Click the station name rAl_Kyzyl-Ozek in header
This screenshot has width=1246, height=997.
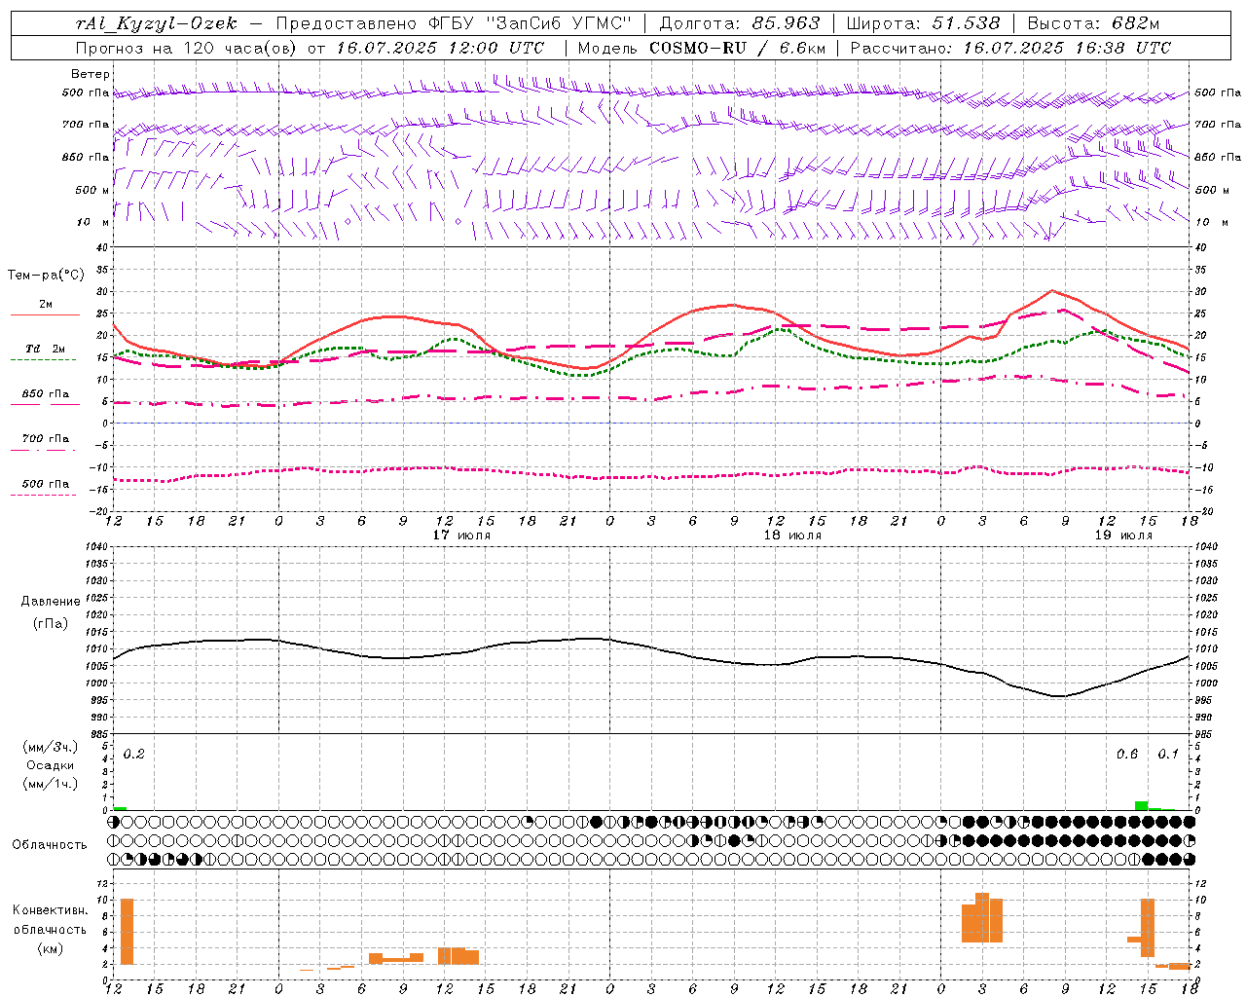157,23
